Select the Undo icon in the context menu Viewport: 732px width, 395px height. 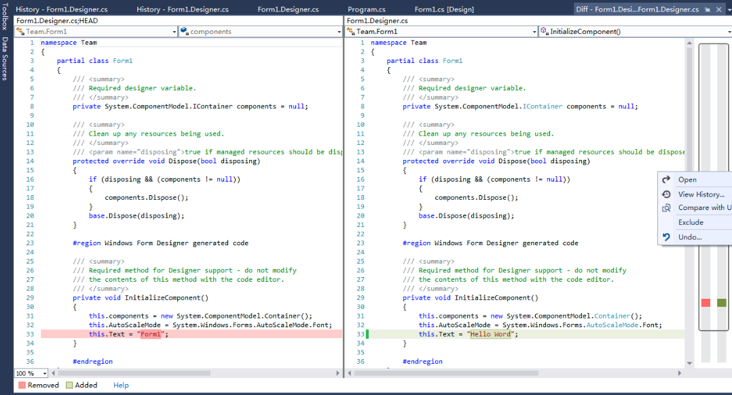[x=667, y=236]
